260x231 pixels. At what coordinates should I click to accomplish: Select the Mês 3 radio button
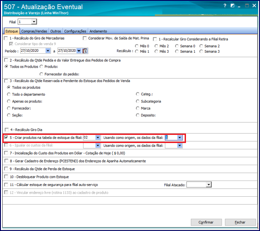pyautogui.click(x=156, y=51)
